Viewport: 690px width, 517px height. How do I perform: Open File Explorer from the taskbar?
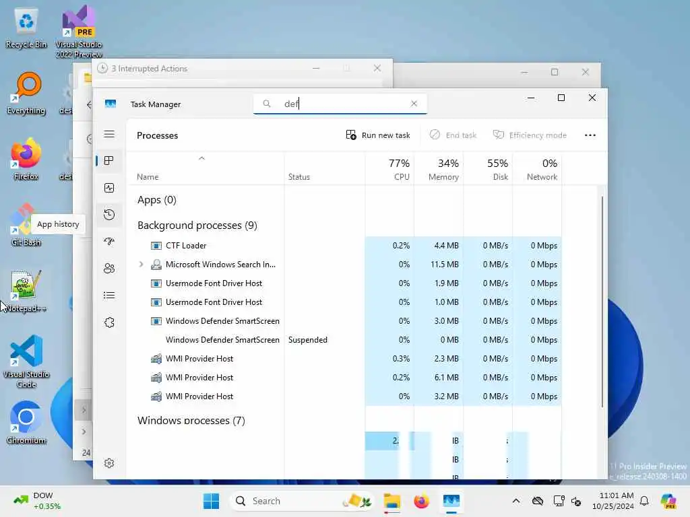[x=391, y=501]
